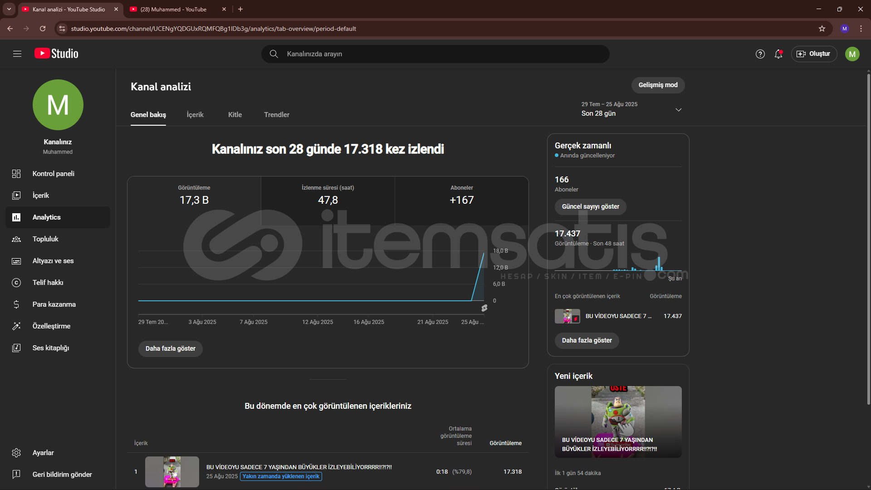The width and height of the screenshot is (871, 490).
Task: Switch to the İçerik analytics tab
Action: (x=195, y=115)
